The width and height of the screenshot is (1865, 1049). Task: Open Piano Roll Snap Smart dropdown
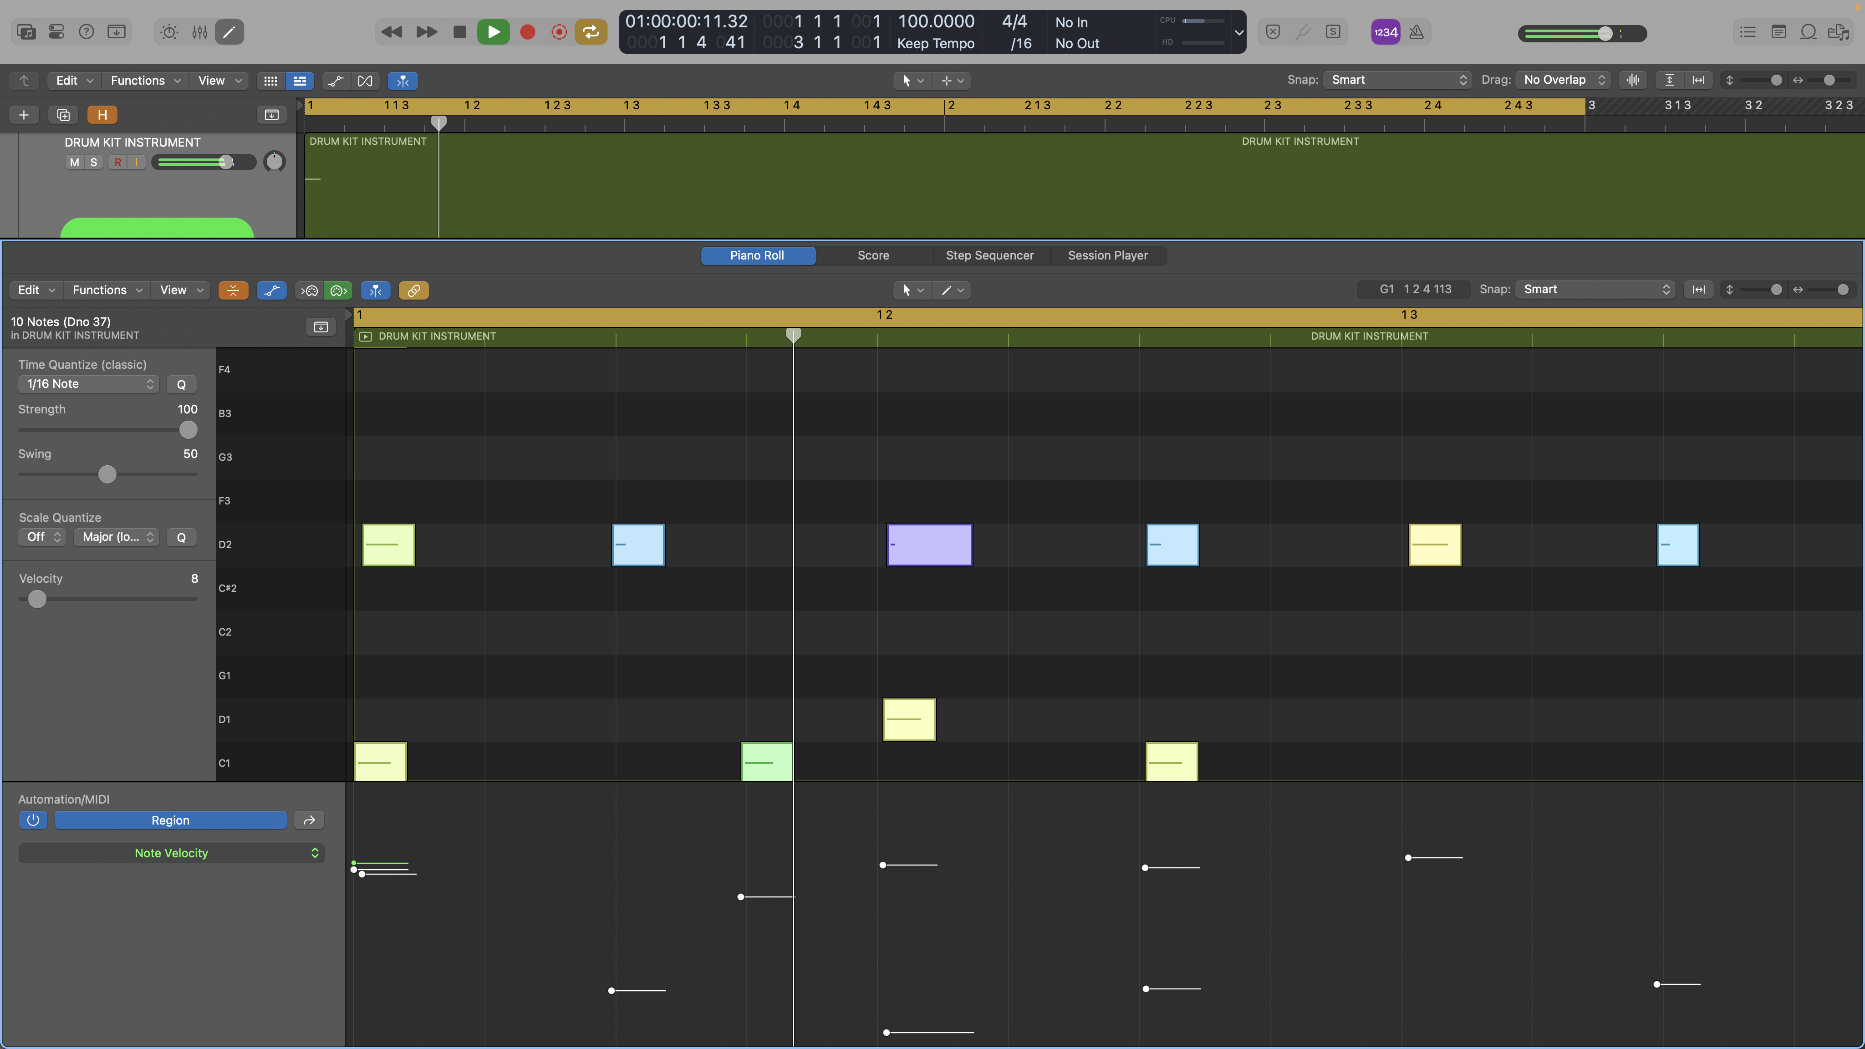click(x=1595, y=289)
